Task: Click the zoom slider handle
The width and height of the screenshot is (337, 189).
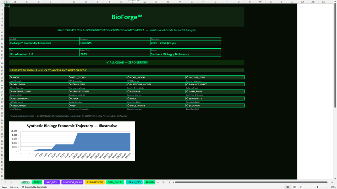Action: point(317,187)
